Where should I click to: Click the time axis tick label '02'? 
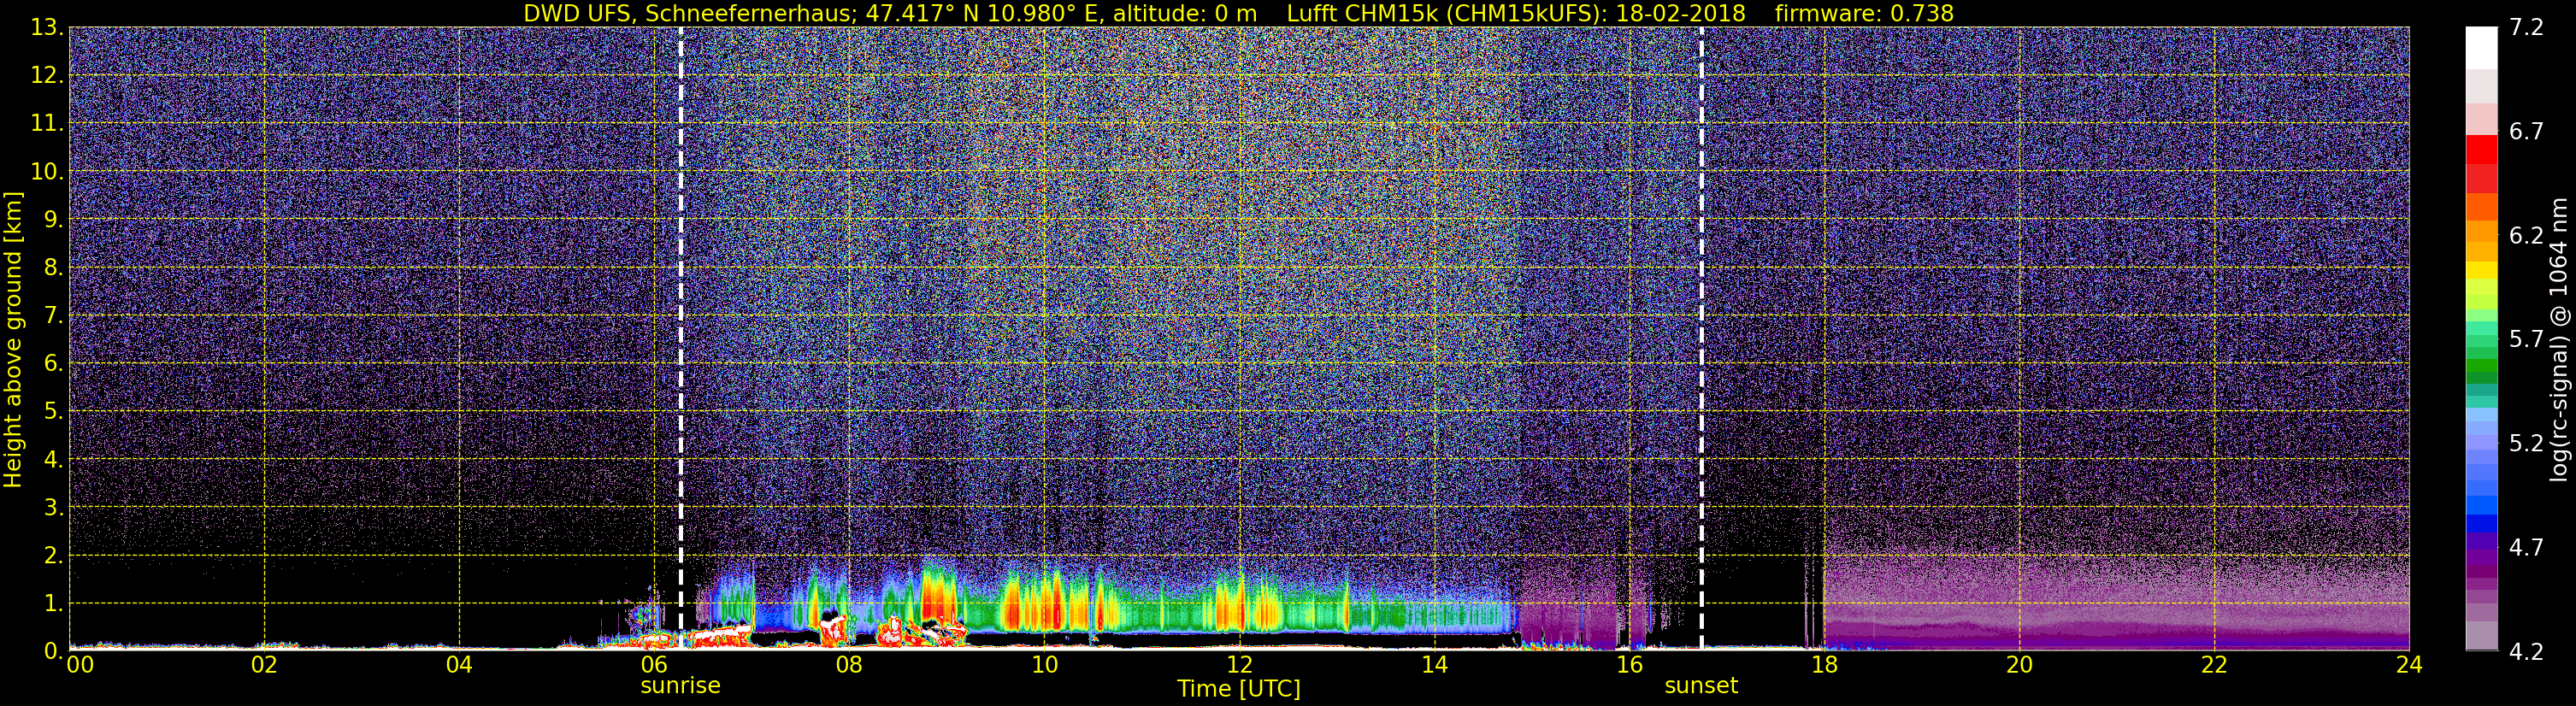[264, 665]
